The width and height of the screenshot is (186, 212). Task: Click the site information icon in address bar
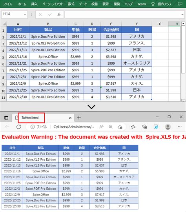tap(33, 127)
